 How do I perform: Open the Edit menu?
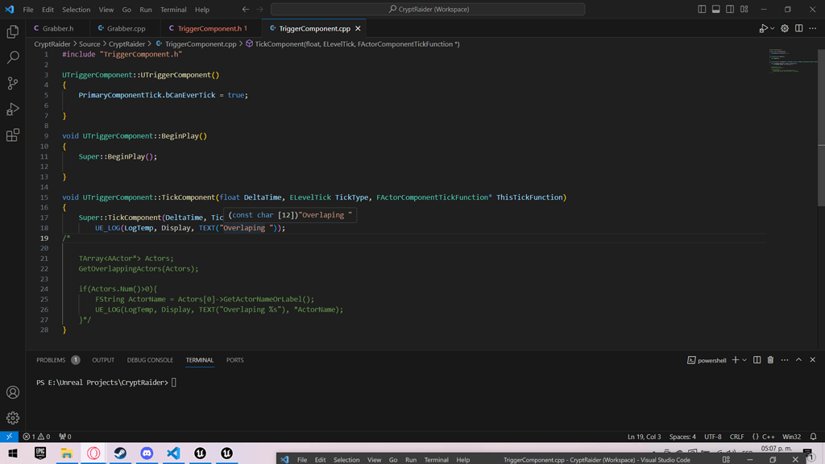point(48,10)
